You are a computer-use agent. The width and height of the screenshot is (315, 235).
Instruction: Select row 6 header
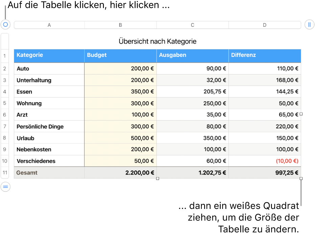coord(5,115)
